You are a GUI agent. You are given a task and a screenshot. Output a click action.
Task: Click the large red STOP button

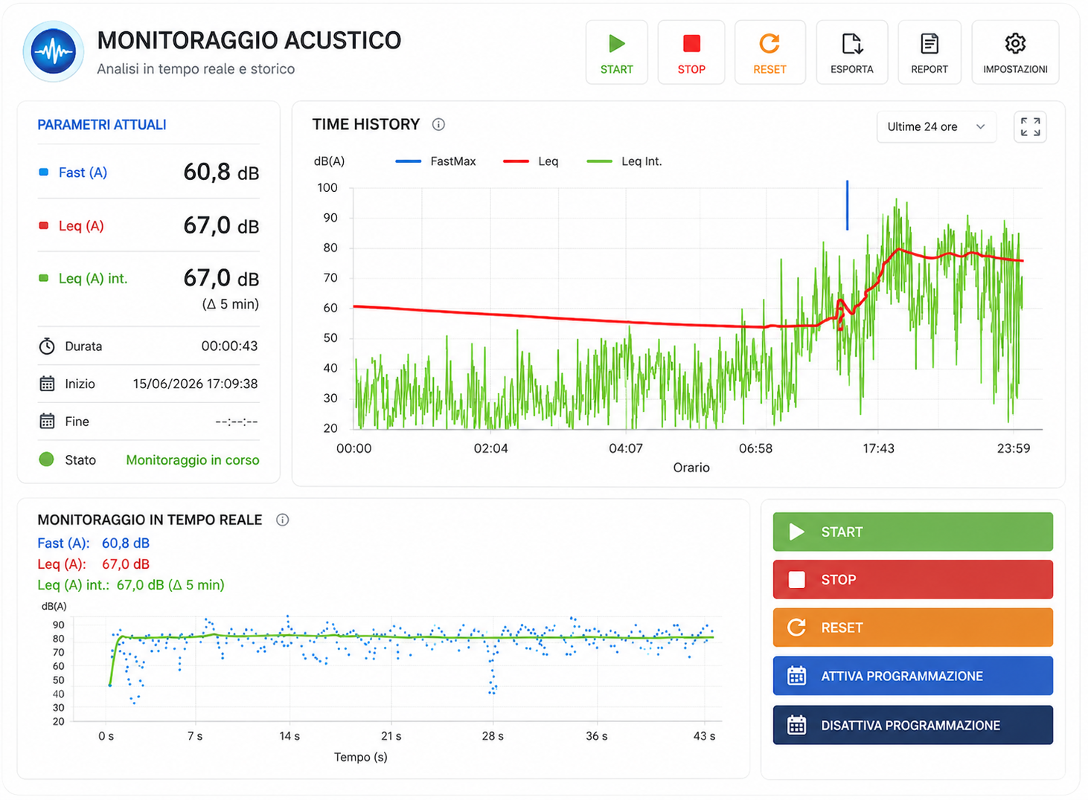(912, 579)
